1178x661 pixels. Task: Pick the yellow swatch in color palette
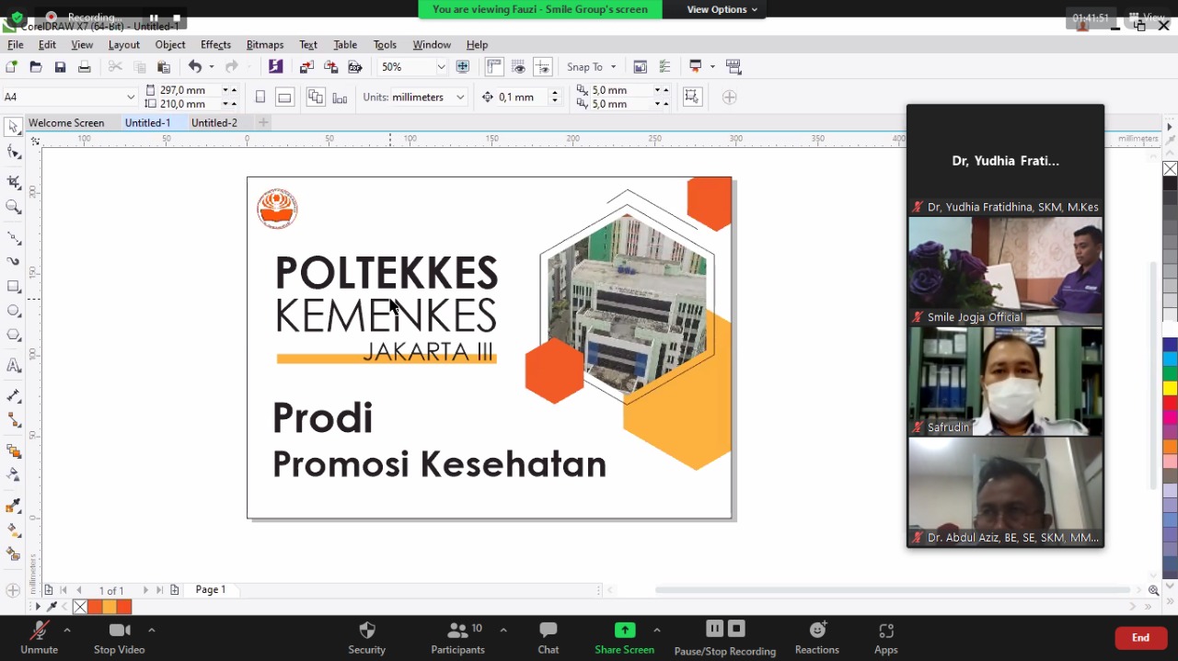[x=1170, y=388]
